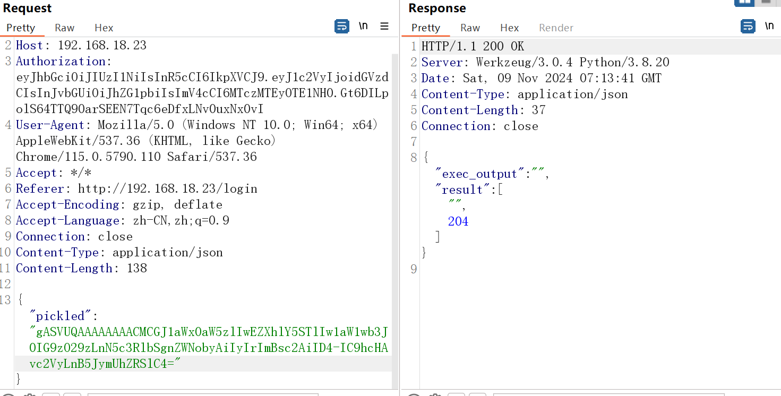The height and width of the screenshot is (396, 781).
Task: Click the "exec_output" JSON key
Action: coord(479,174)
